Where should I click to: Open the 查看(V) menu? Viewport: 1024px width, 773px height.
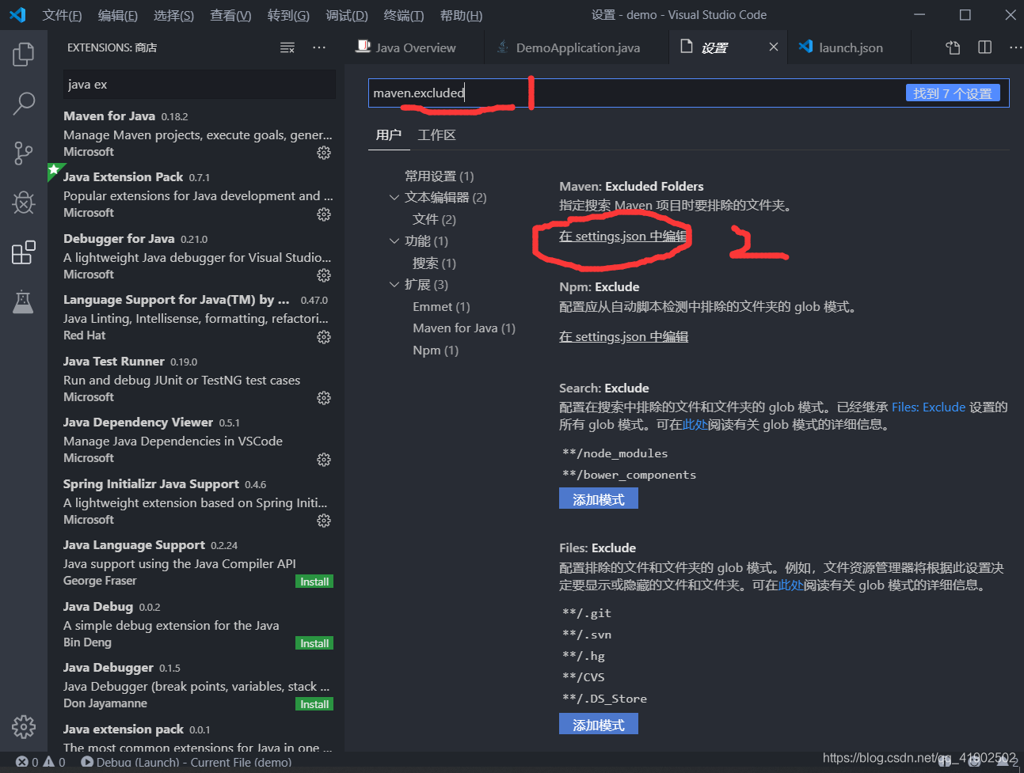pyautogui.click(x=230, y=15)
